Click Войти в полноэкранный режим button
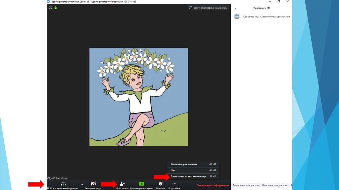Image resolution: width=339 pixels, height=190 pixels. (x=208, y=8)
